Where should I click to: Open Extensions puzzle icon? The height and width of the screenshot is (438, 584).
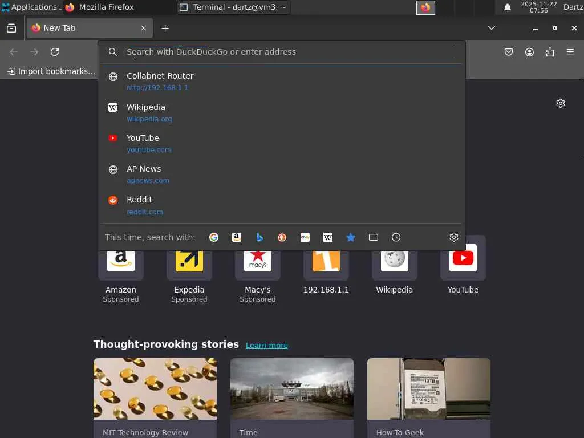[550, 52]
